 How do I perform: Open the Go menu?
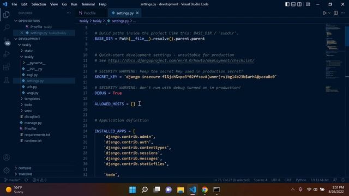pos(64,4)
